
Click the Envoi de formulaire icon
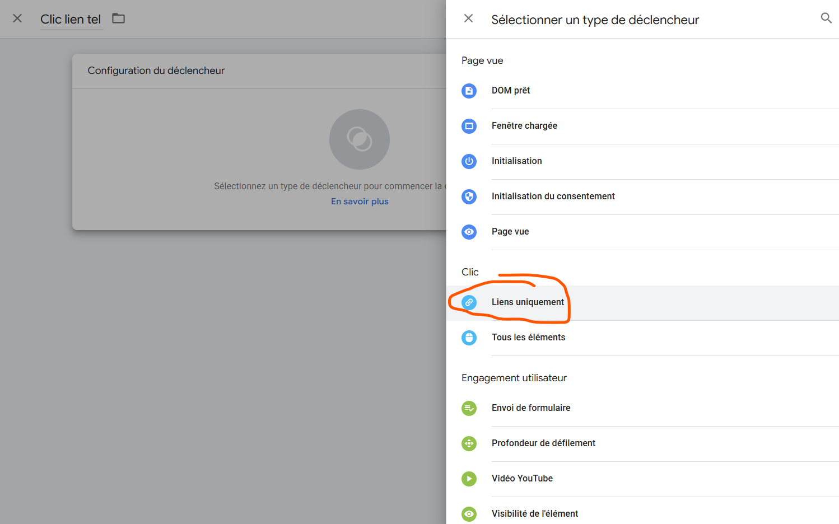coord(469,408)
